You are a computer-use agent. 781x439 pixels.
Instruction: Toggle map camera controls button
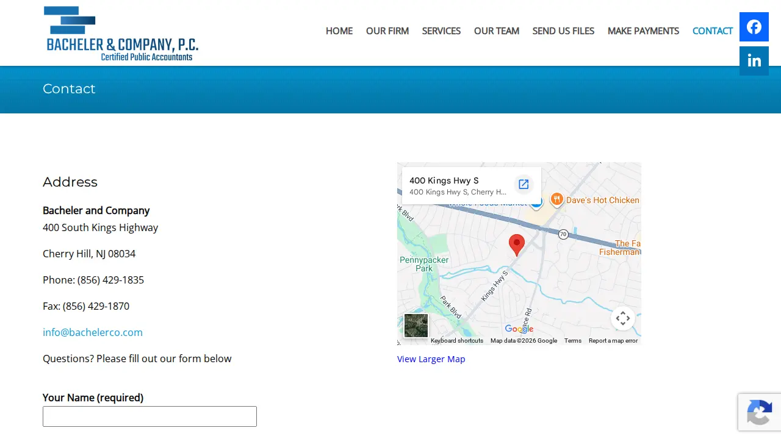point(623,318)
